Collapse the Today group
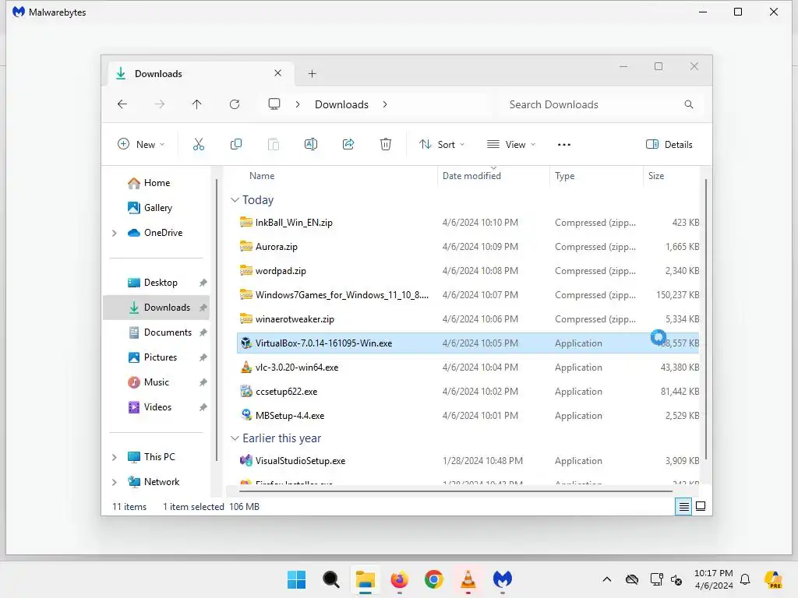 pyautogui.click(x=235, y=200)
